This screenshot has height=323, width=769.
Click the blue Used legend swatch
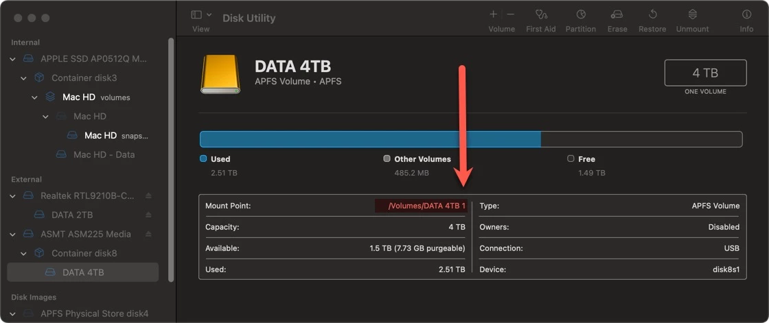pos(203,159)
